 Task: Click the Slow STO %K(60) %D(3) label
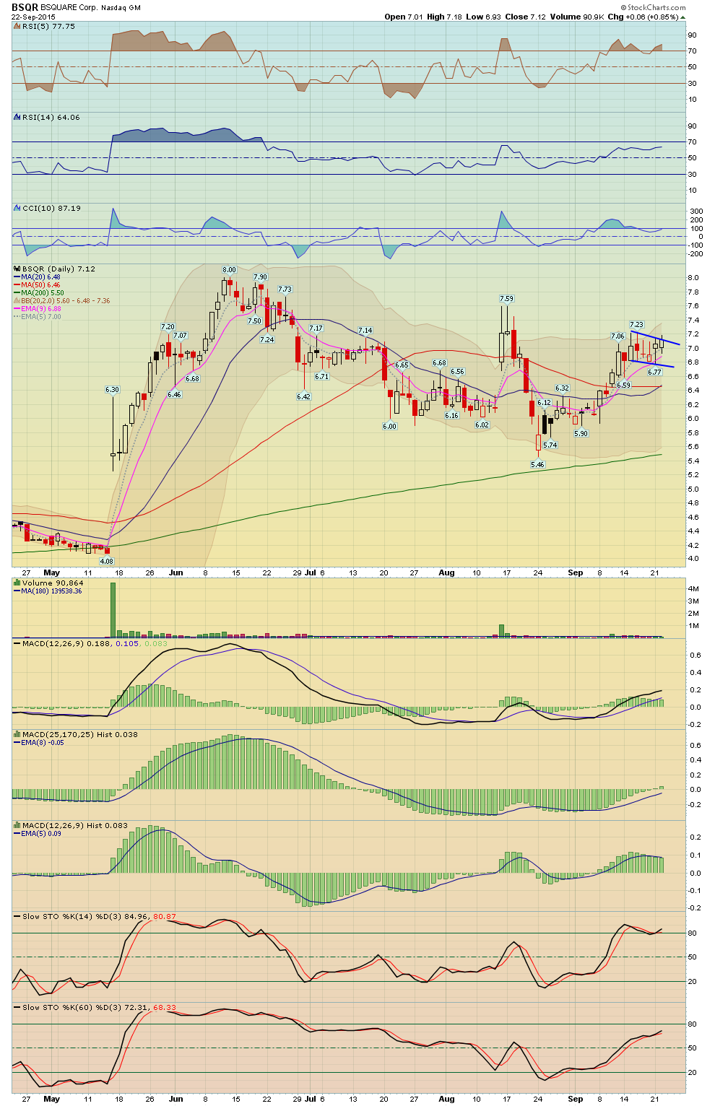(73, 1007)
